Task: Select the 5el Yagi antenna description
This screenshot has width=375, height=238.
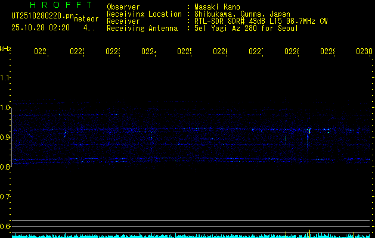Action: click(x=246, y=28)
